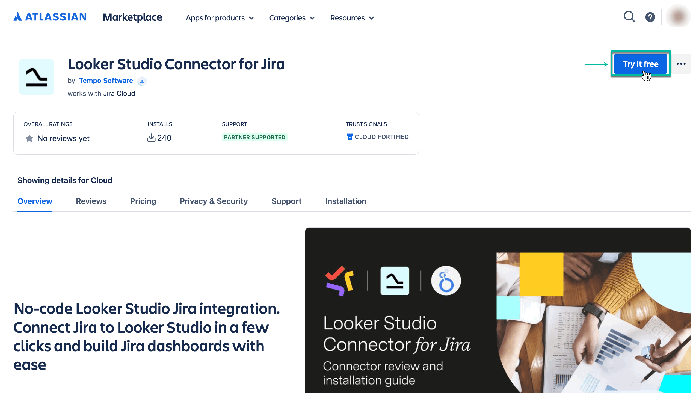Click the Try it free button

click(x=641, y=64)
